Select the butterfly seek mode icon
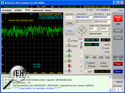The height and width of the screenshot is (93, 125). point(107,57)
